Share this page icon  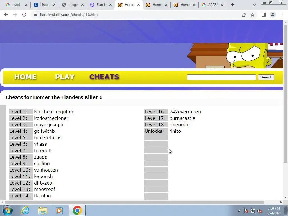point(244,15)
